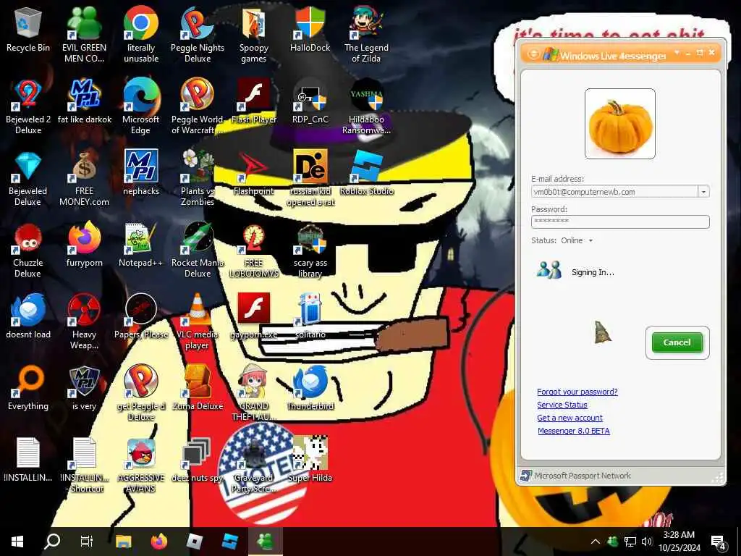Open Messenger title bar menu arrow

click(x=677, y=52)
